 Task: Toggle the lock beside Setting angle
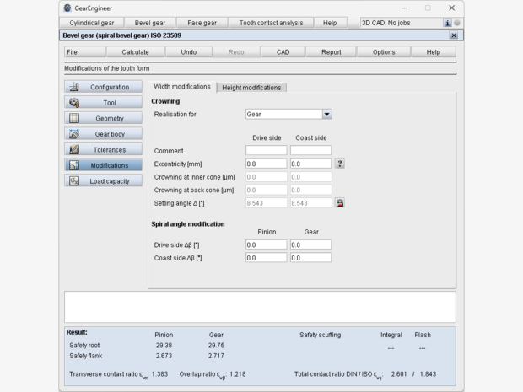[x=340, y=203]
